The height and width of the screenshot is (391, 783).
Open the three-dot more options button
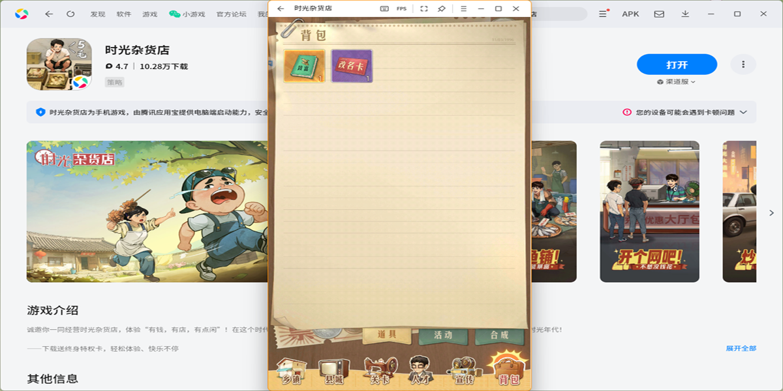pyautogui.click(x=743, y=65)
